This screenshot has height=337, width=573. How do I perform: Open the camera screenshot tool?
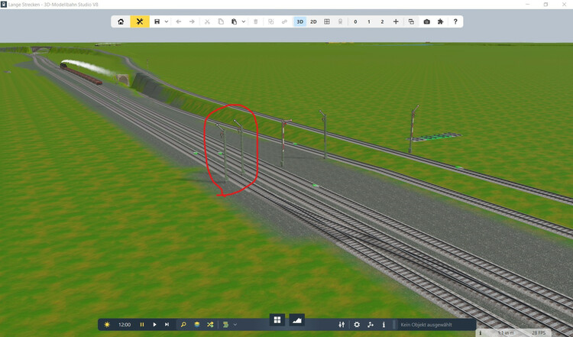coord(426,21)
